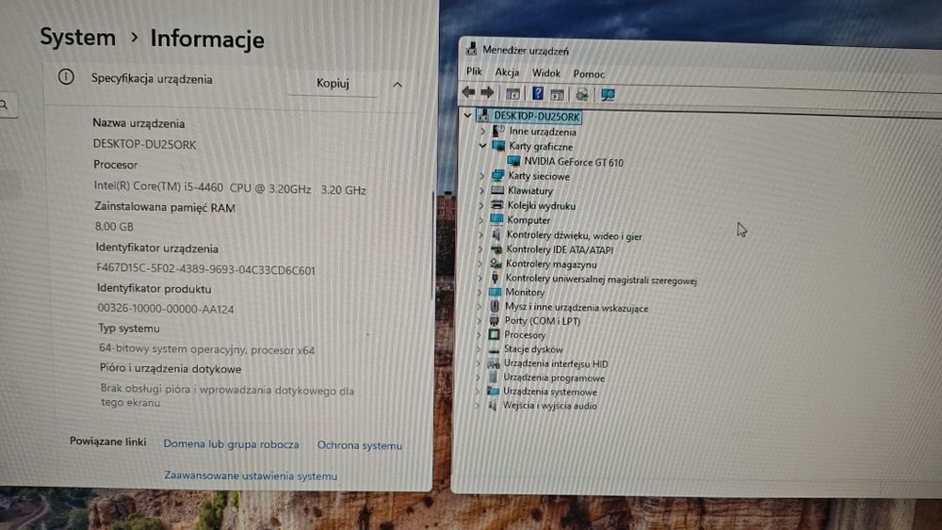Click the 64-bitowy system operacyjny text

[206, 348]
